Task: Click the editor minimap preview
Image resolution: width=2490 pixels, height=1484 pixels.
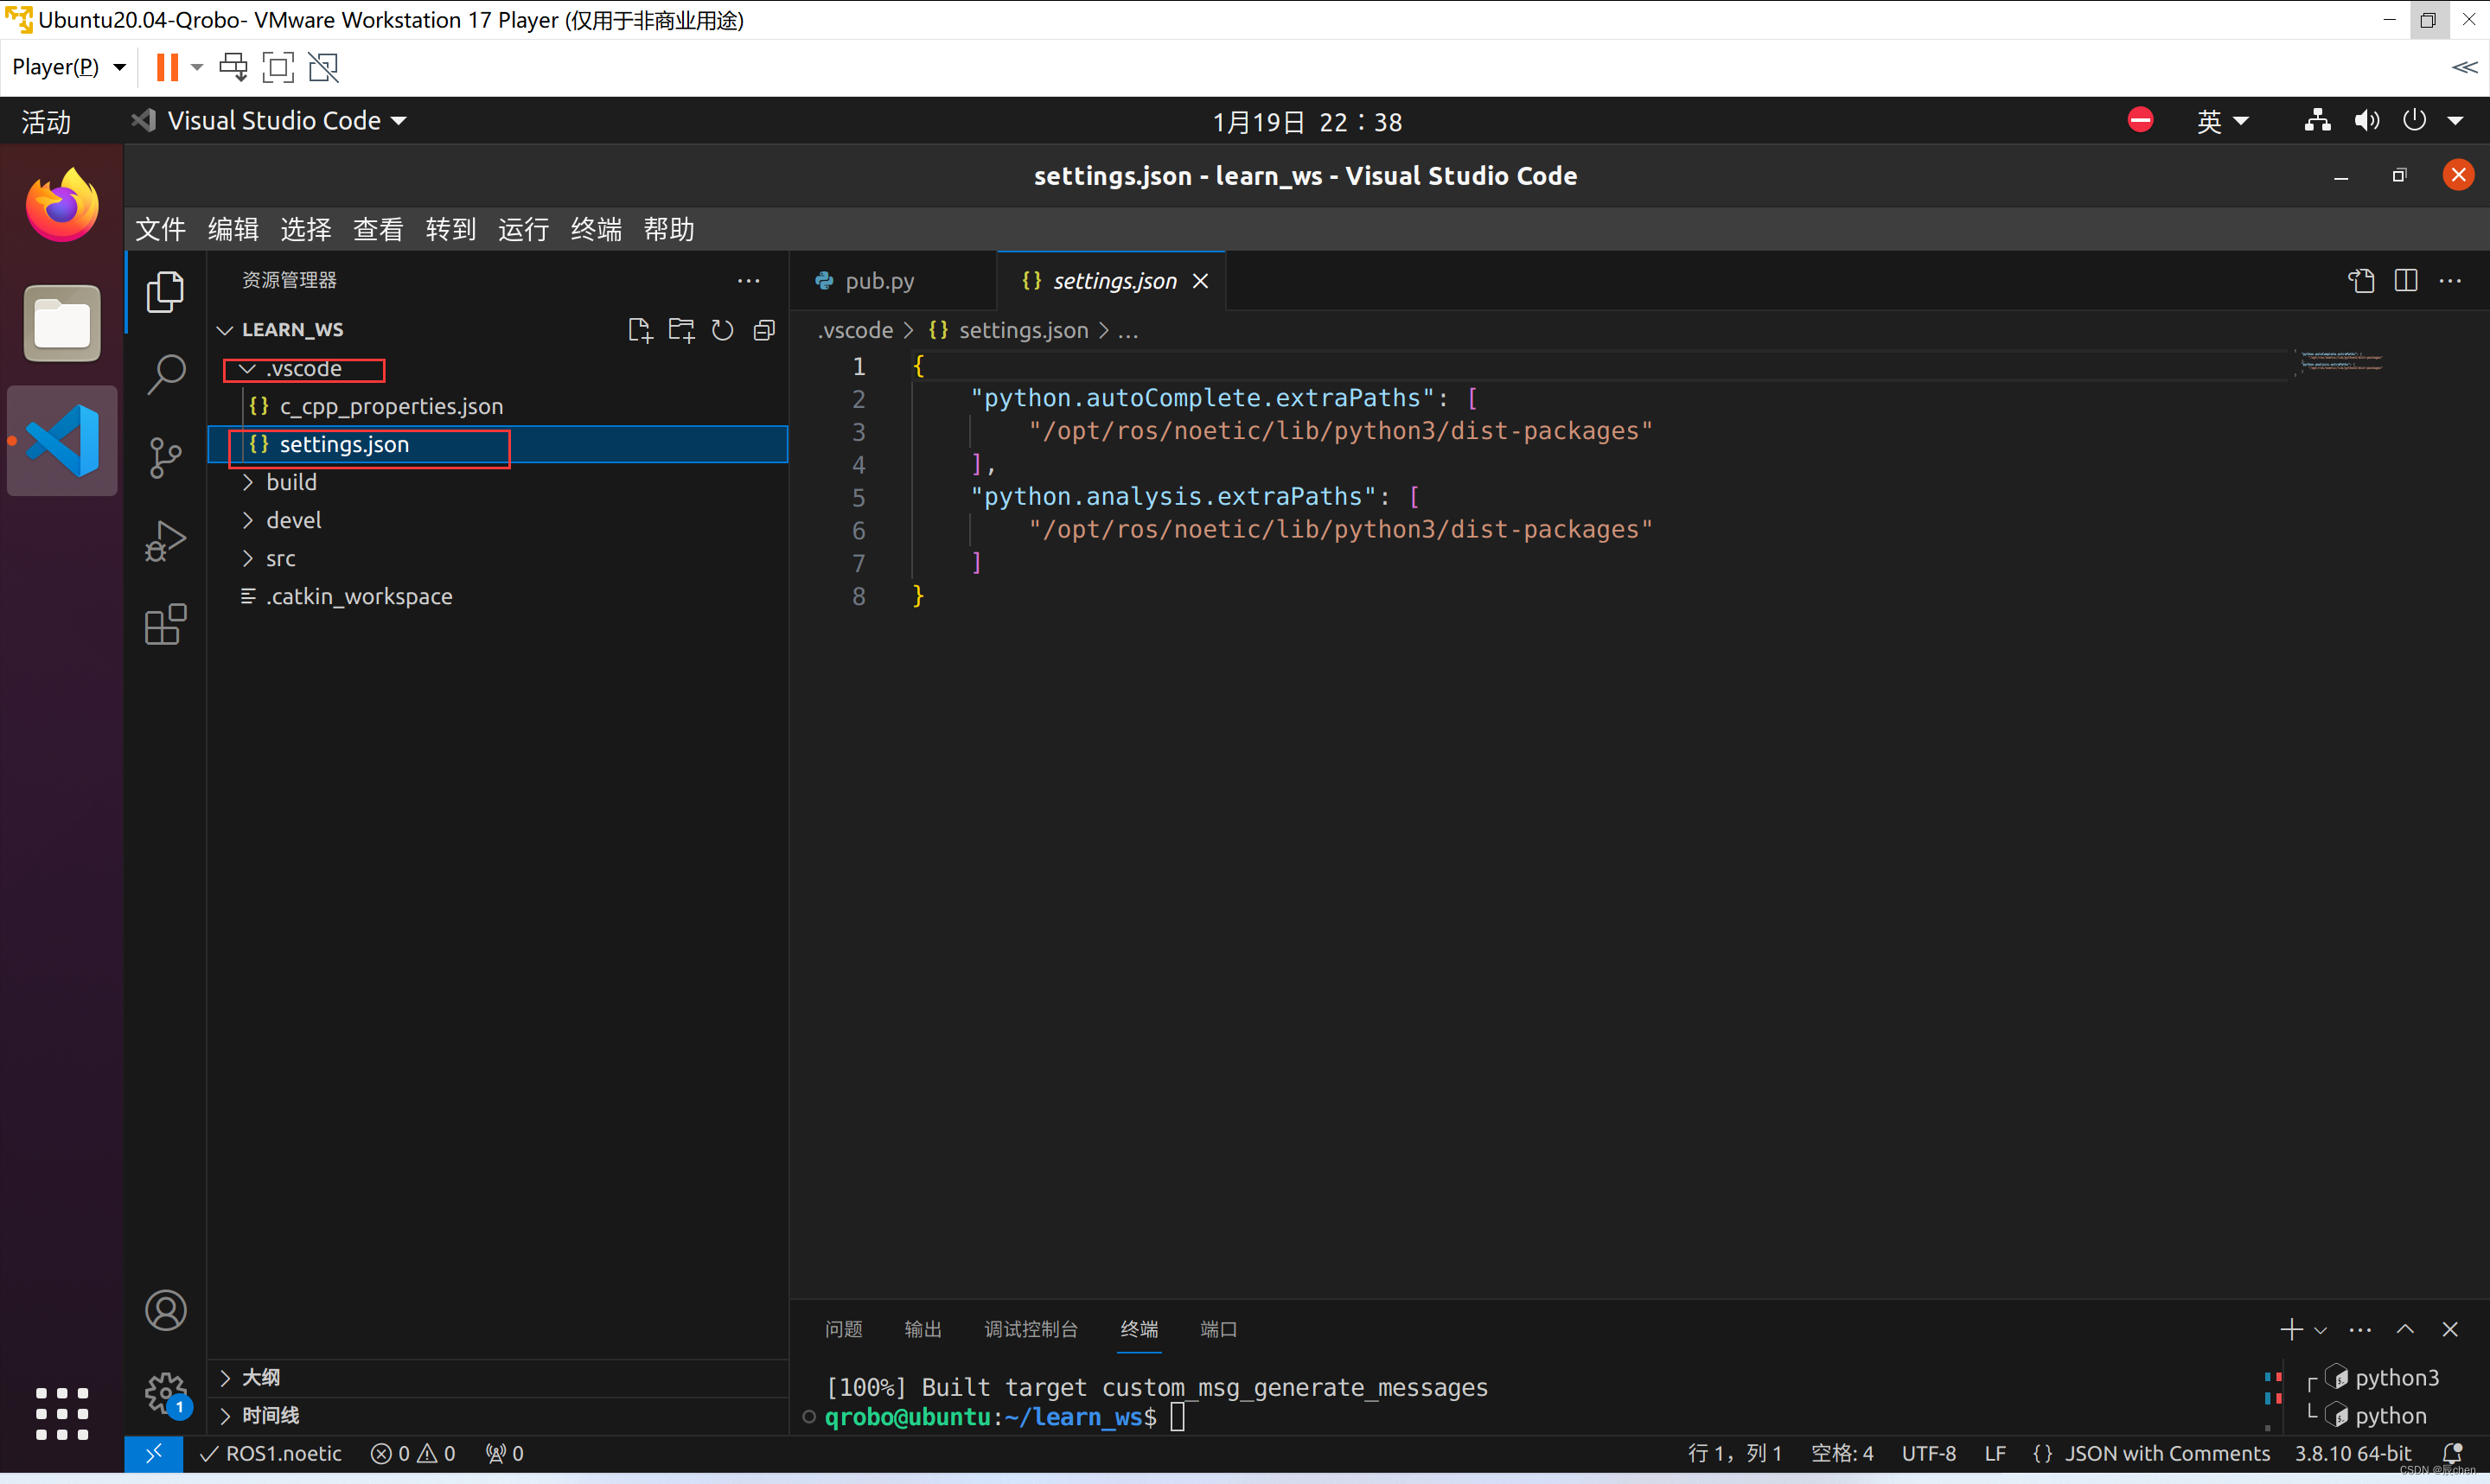Action: click(2340, 361)
